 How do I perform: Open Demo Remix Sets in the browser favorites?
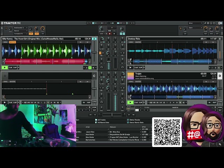click(x=135, y=122)
